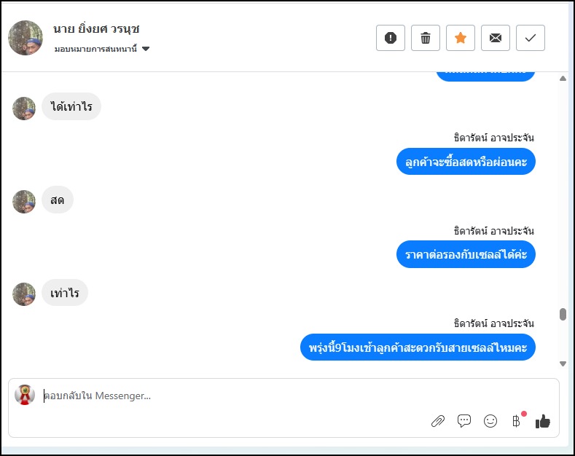Screen dimensions: 575x456
Task: Focus the Messenger reply text field
Action: 219,396
